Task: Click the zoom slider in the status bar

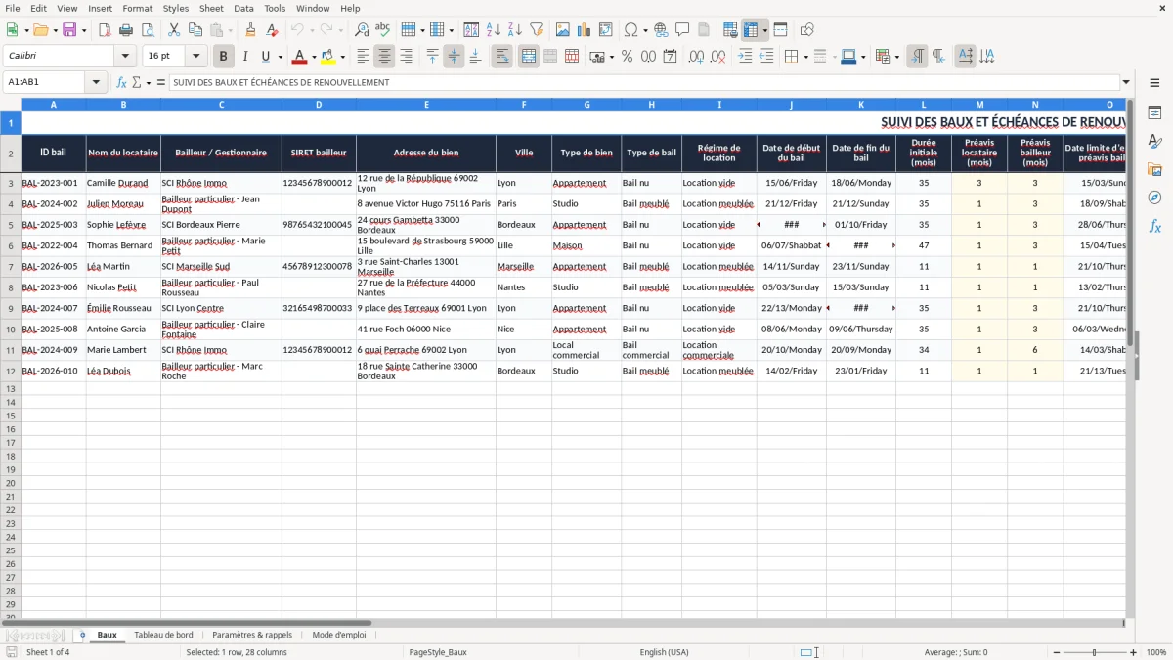Action: coord(1095,652)
